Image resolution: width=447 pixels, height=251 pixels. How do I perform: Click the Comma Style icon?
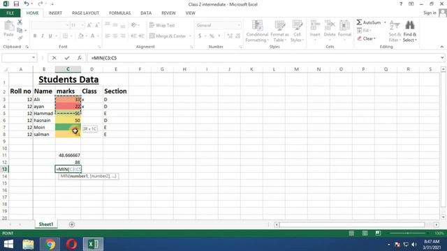click(219, 36)
